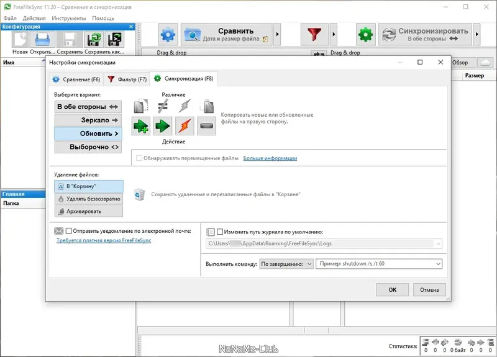Click the swap sides icon between folder panels
This screenshot has width=497, height=357.
click(319, 53)
